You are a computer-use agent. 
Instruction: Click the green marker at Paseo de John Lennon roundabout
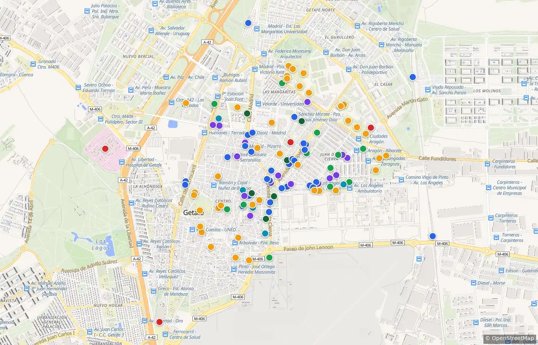269,258
